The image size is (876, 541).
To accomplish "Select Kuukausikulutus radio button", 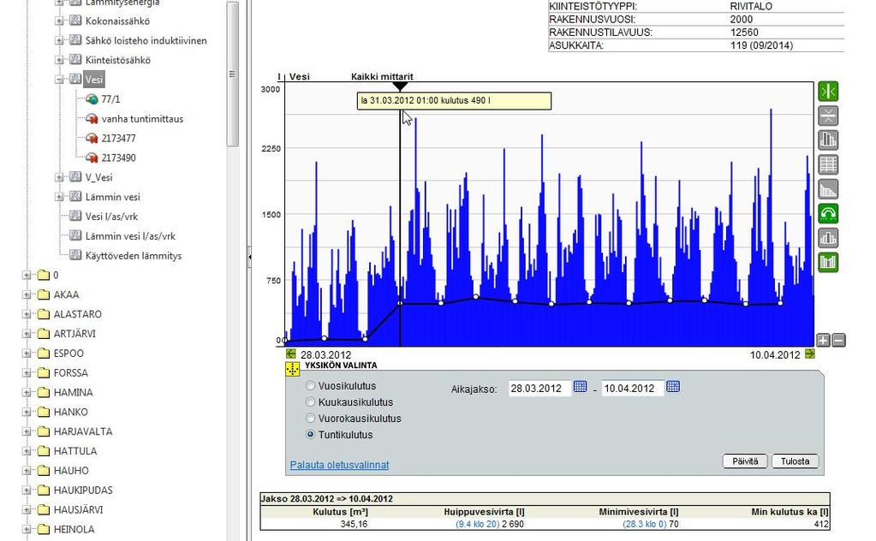I will tap(311, 402).
